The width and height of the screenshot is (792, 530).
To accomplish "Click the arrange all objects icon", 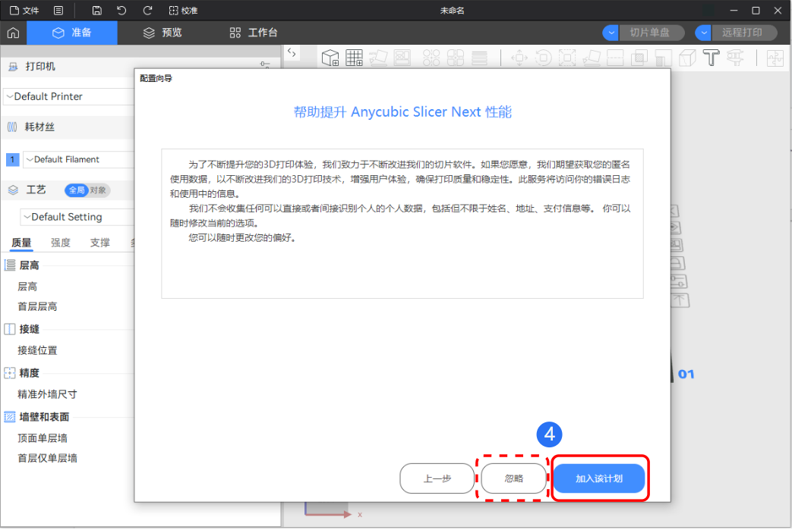I will (402, 58).
